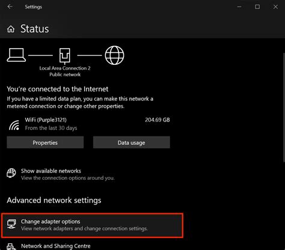Open Network and Sharing Centre link

point(56,246)
